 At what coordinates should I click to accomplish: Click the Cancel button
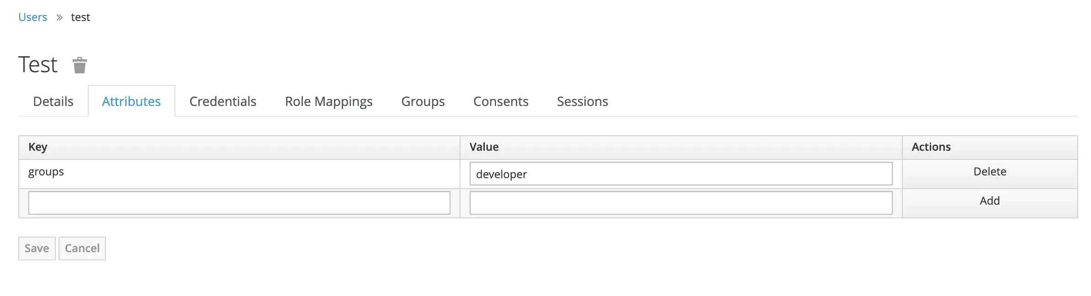82,248
